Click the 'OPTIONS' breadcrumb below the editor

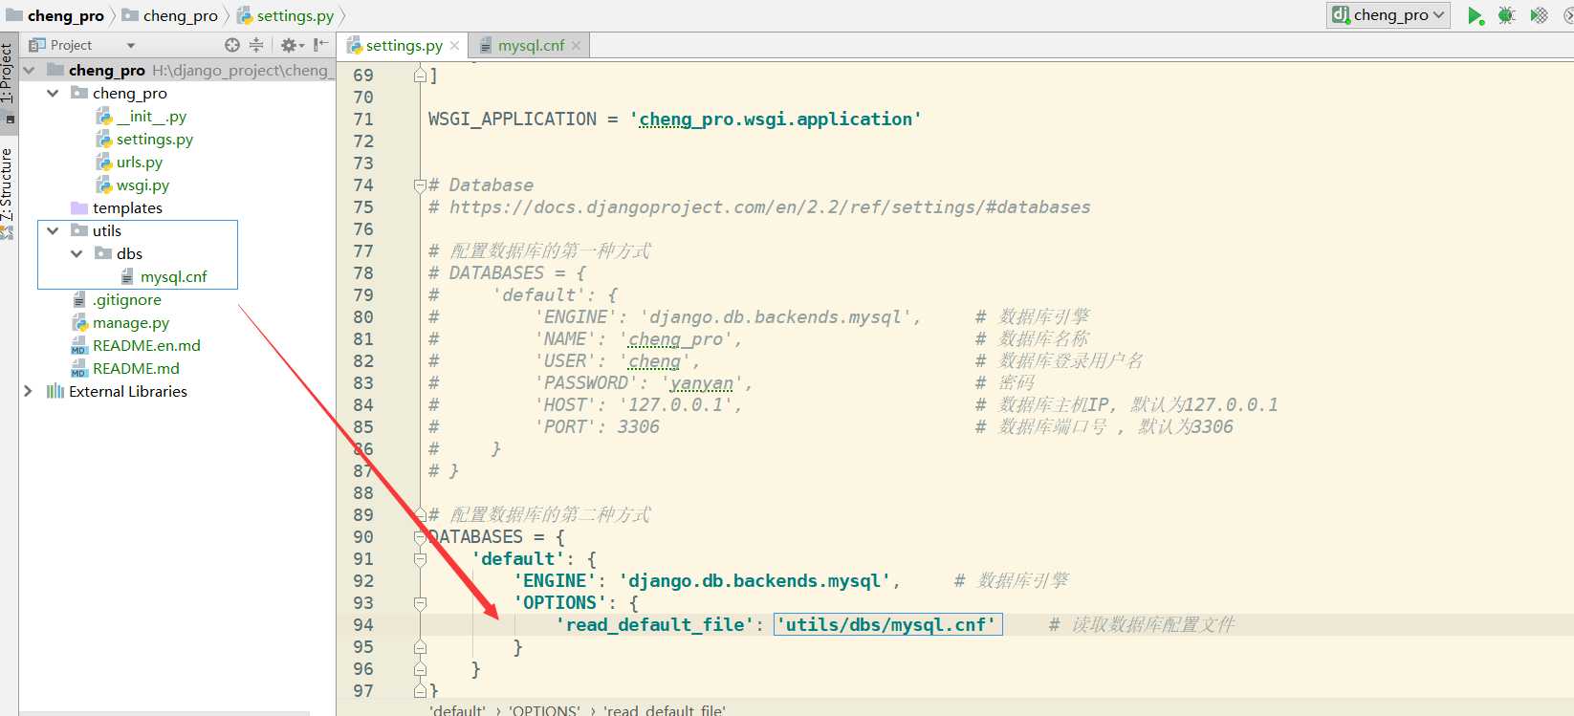click(544, 709)
